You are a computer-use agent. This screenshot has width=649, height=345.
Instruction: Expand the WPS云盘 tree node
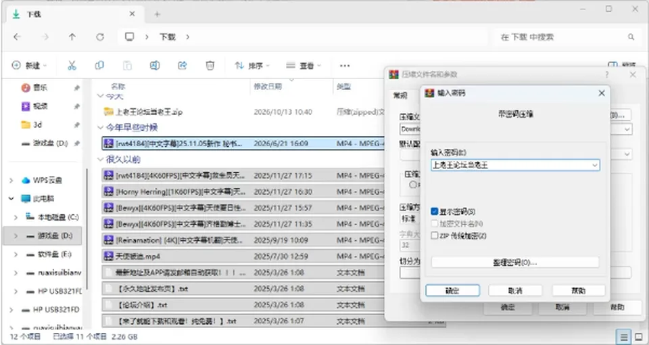pyautogui.click(x=11, y=181)
